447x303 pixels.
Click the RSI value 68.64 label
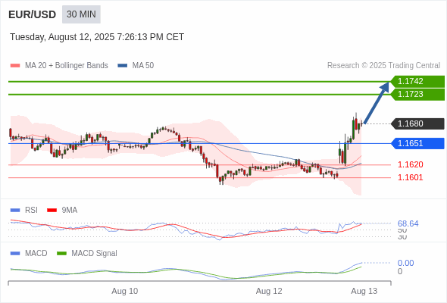[408, 223]
